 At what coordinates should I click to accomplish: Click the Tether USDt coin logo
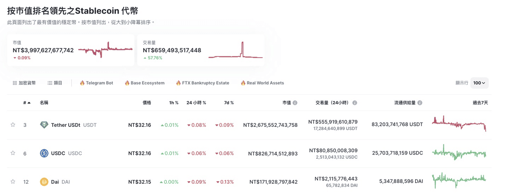[x=44, y=125]
